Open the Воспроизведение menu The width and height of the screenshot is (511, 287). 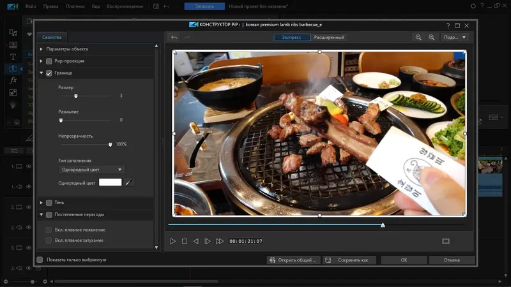[125, 6]
